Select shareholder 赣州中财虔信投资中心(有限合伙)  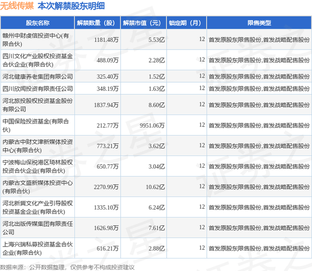pyautogui.click(x=36, y=40)
